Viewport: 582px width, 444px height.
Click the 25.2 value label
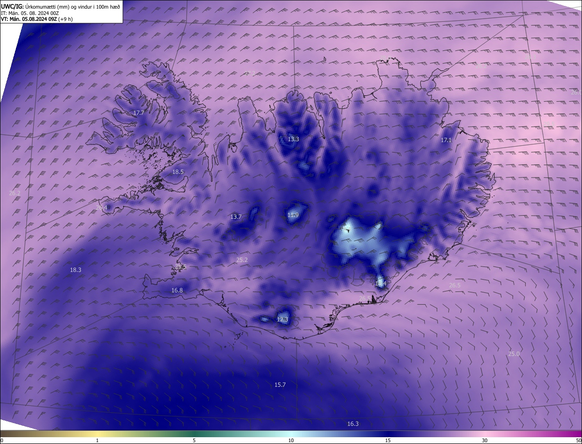pos(242,260)
